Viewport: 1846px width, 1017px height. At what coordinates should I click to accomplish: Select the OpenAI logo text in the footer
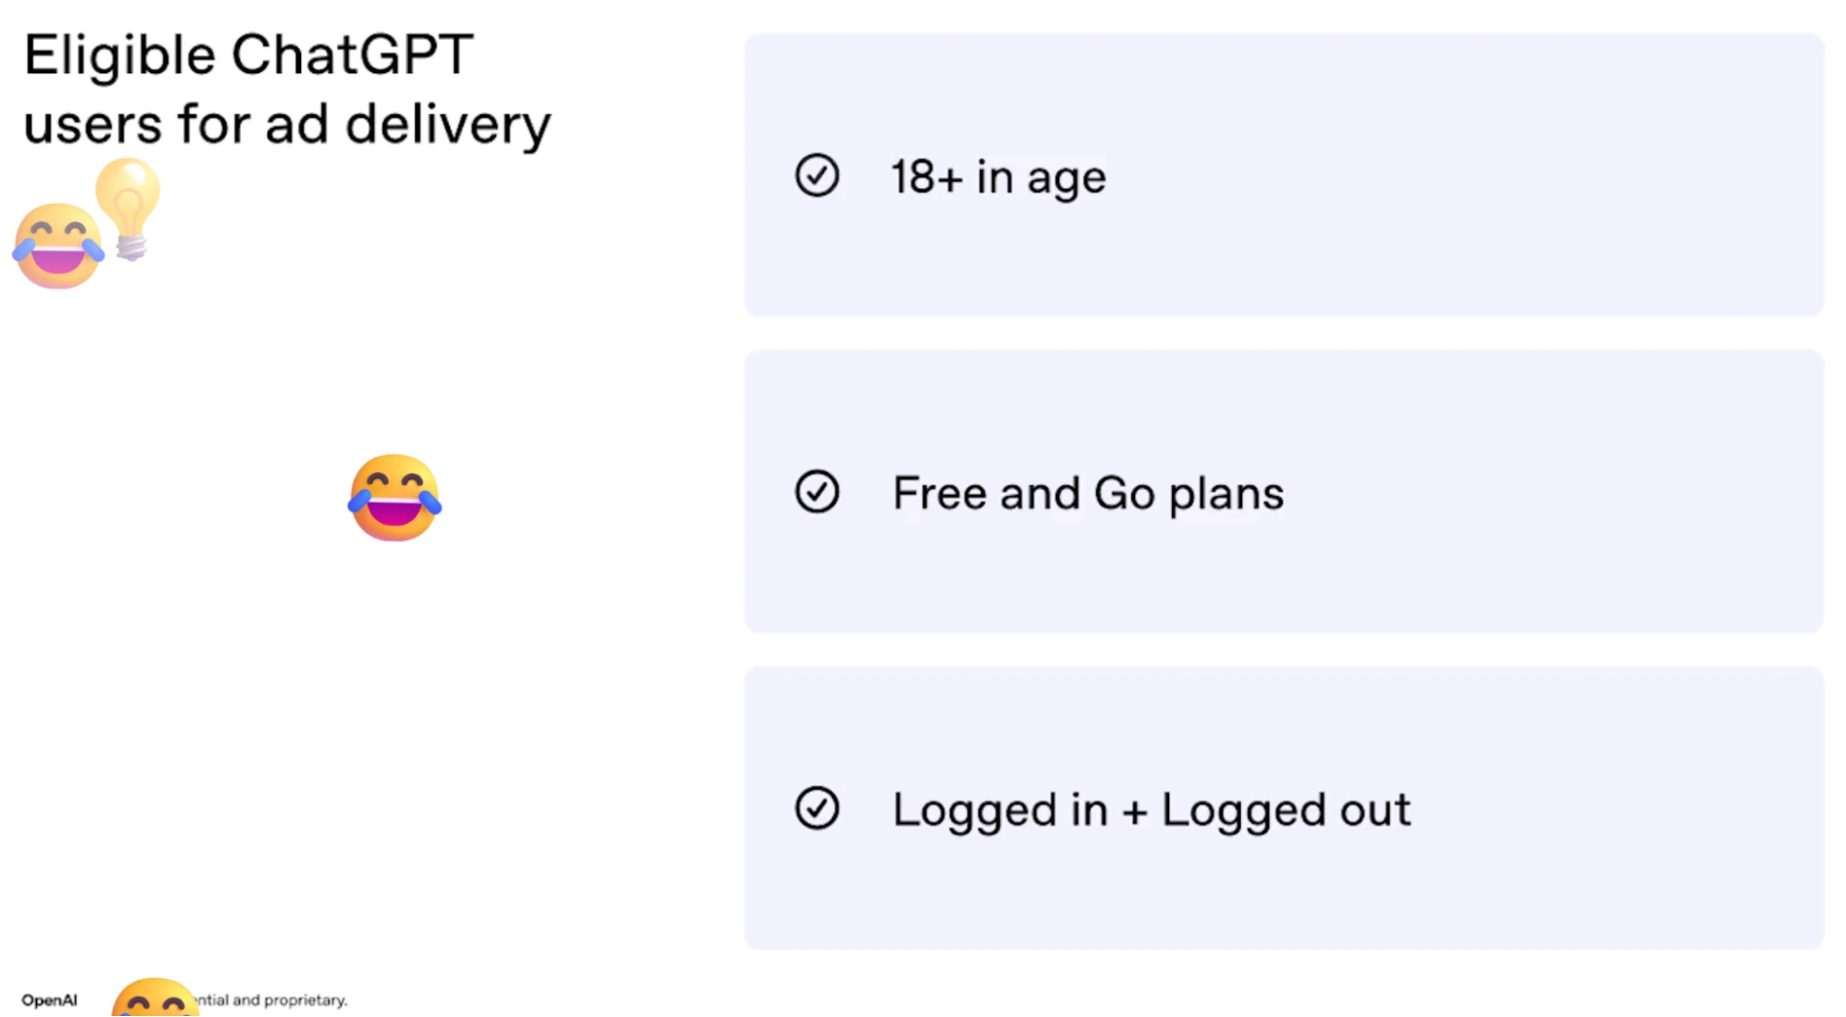[50, 1000]
